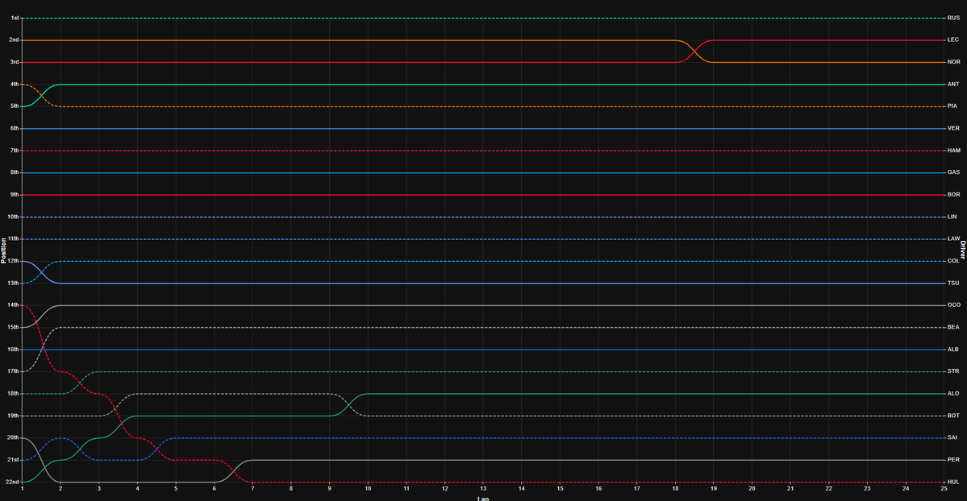Select lap 18 on the lap axis
Image resolution: width=967 pixels, height=501 pixels.
pos(675,489)
